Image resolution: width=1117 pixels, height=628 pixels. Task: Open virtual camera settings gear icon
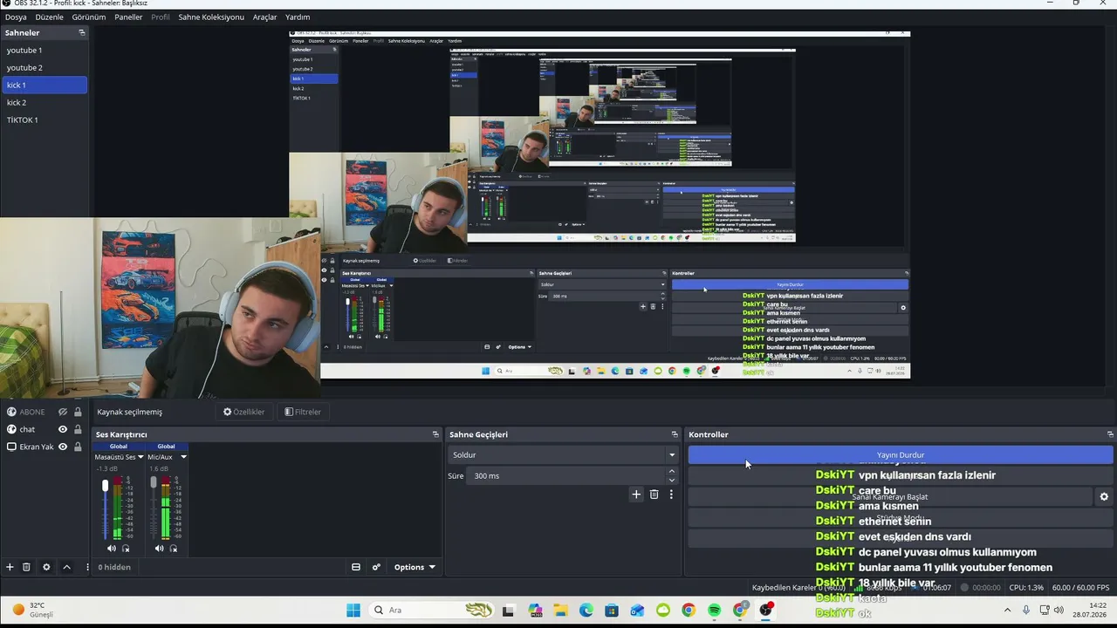point(1104,496)
